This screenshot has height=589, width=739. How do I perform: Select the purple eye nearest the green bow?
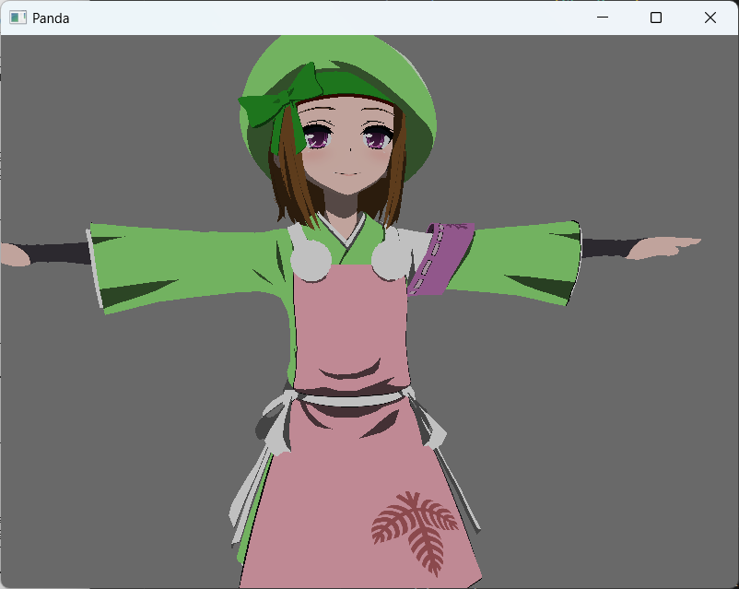[x=317, y=139]
